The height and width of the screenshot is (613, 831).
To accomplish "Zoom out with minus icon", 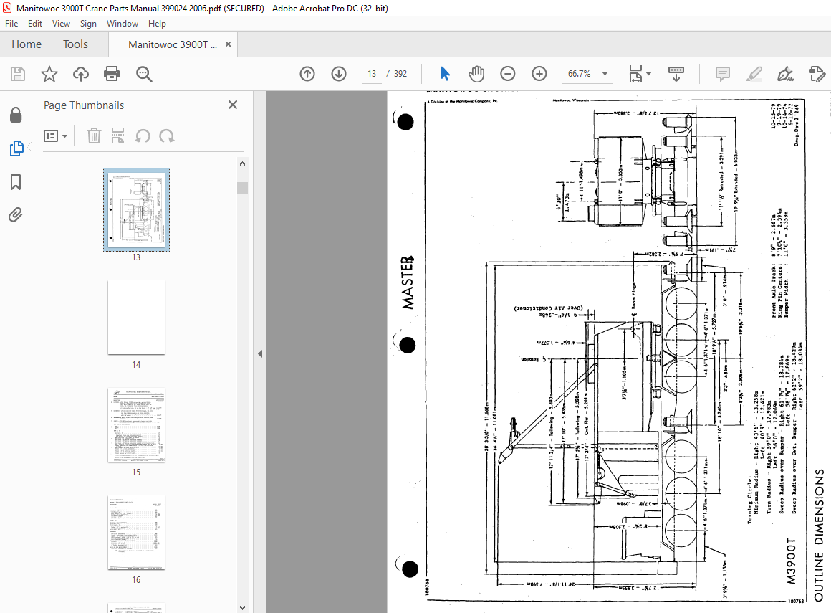I will [508, 74].
